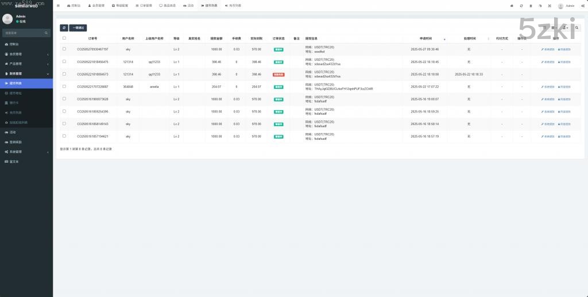
Task: Click the 一键通过 button
Action: (x=78, y=28)
